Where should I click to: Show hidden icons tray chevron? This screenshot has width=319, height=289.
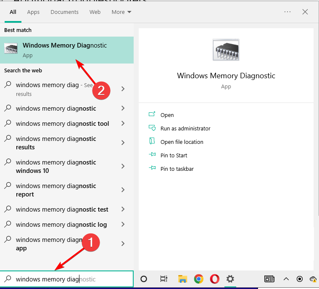pyautogui.click(x=286, y=279)
